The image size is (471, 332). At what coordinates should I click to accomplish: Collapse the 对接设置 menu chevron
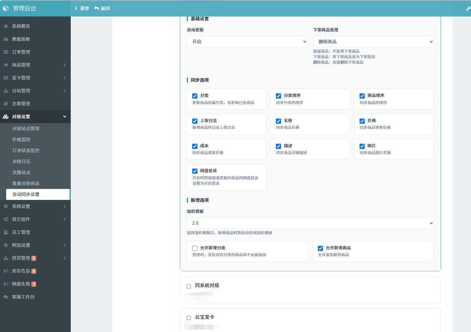pyautogui.click(x=65, y=117)
